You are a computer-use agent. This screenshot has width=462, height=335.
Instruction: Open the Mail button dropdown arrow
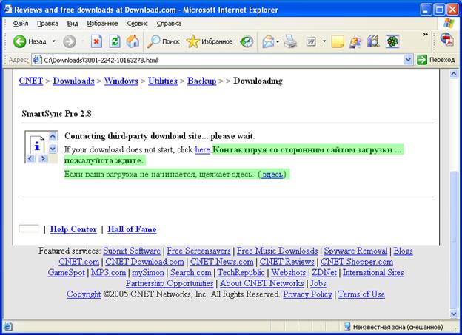278,42
